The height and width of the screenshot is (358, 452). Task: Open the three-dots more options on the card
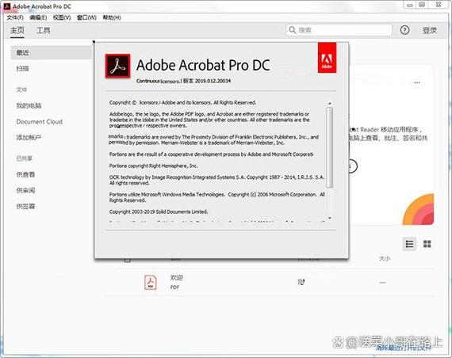pyautogui.click(x=417, y=82)
